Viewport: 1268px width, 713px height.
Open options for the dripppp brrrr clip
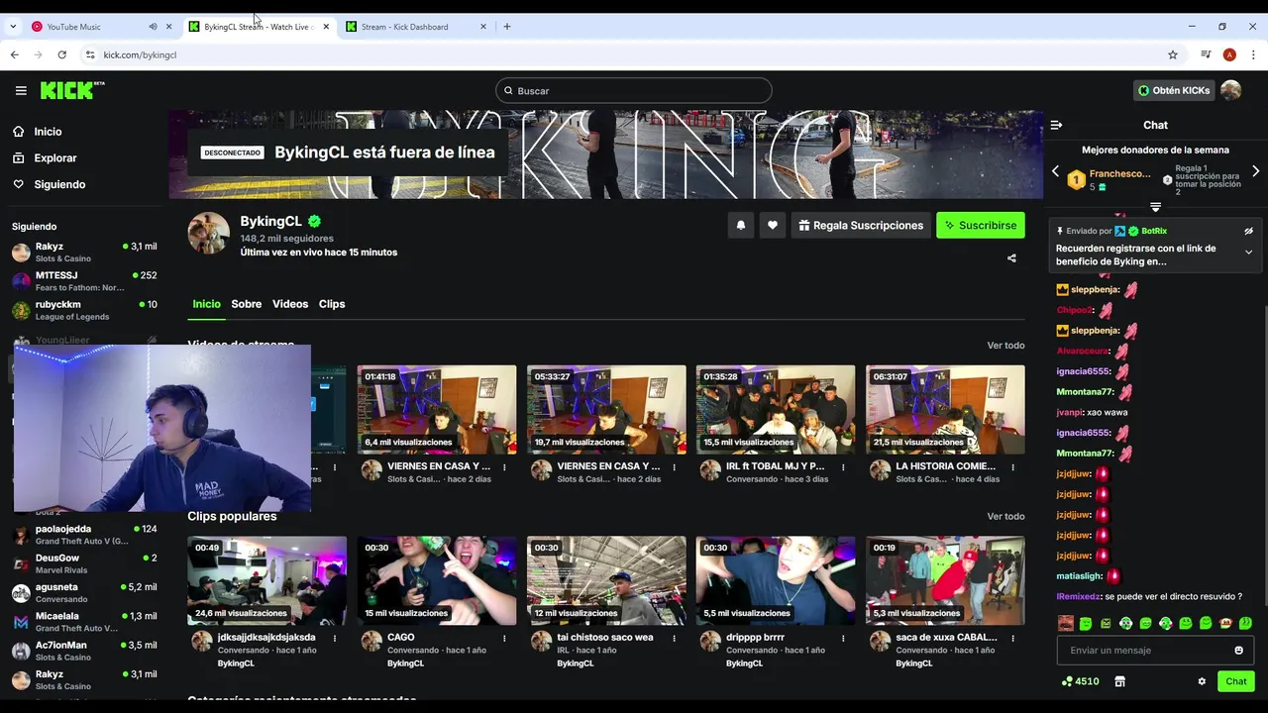[843, 638]
